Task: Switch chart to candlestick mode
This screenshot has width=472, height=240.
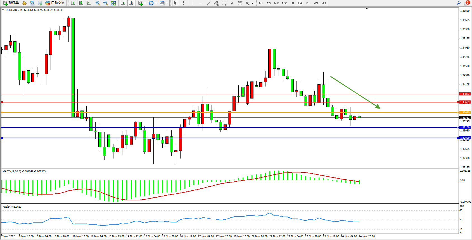Action: click(81, 3)
